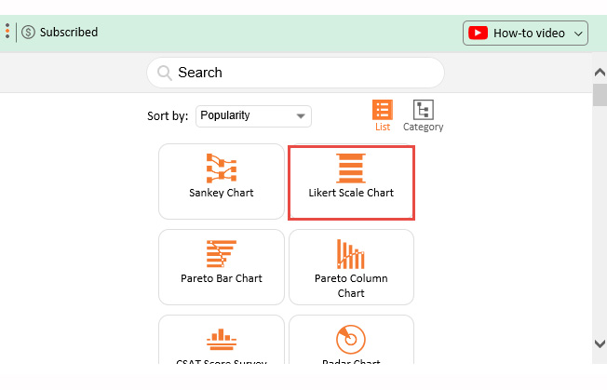The height and width of the screenshot is (390, 607).
Task: Pick the Pareto Bar Chart icon
Action: point(221,253)
